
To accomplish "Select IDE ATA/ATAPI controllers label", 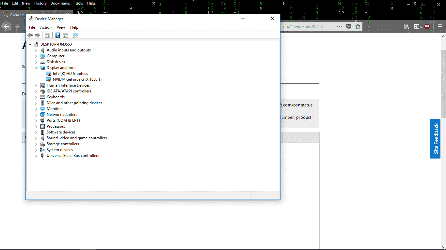I will click(69, 91).
